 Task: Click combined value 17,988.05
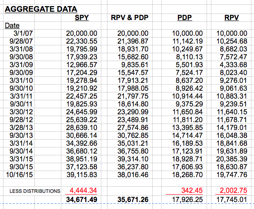(133, 88)
